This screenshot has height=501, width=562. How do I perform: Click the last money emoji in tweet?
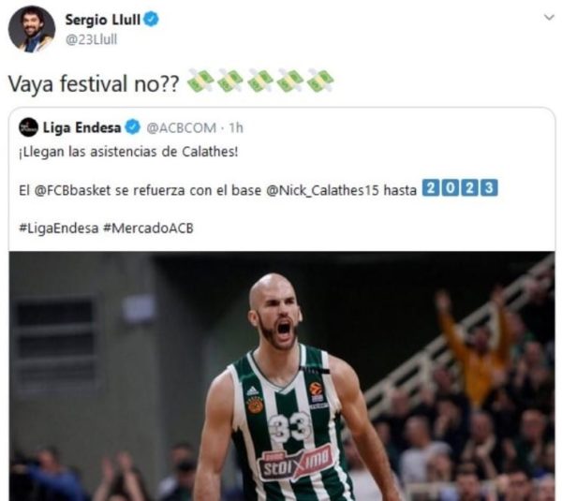(320, 81)
